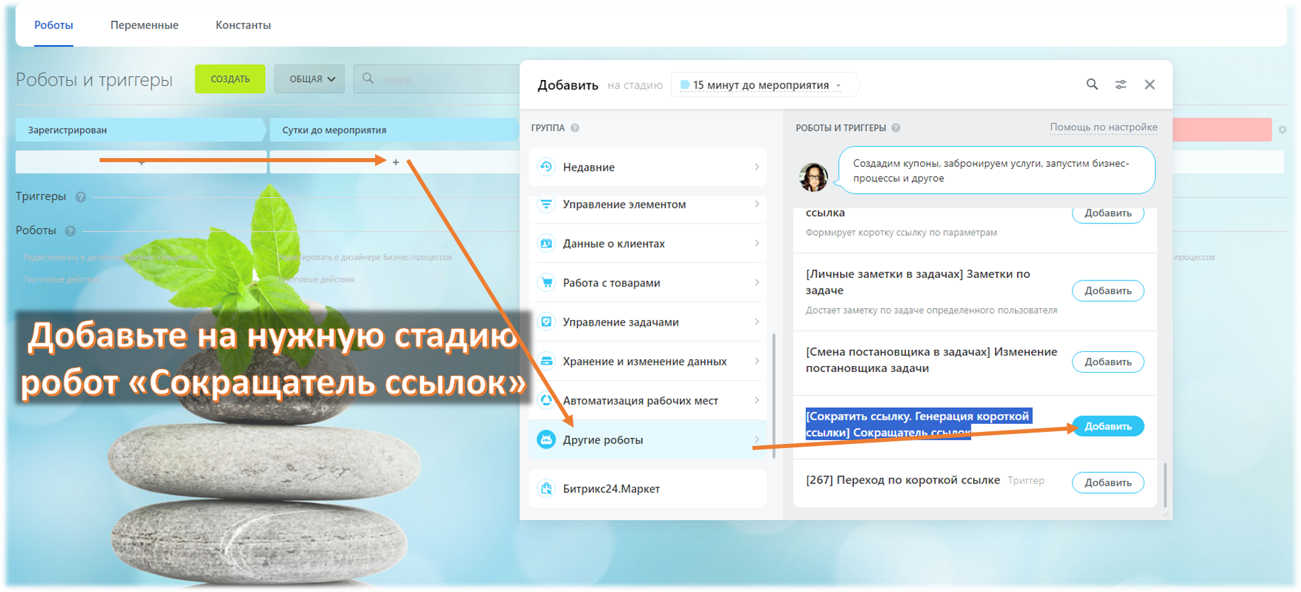Image resolution: width=1301 pixels, height=592 pixels.
Task: Expand the Управление элементом chevron
Action: click(x=757, y=204)
